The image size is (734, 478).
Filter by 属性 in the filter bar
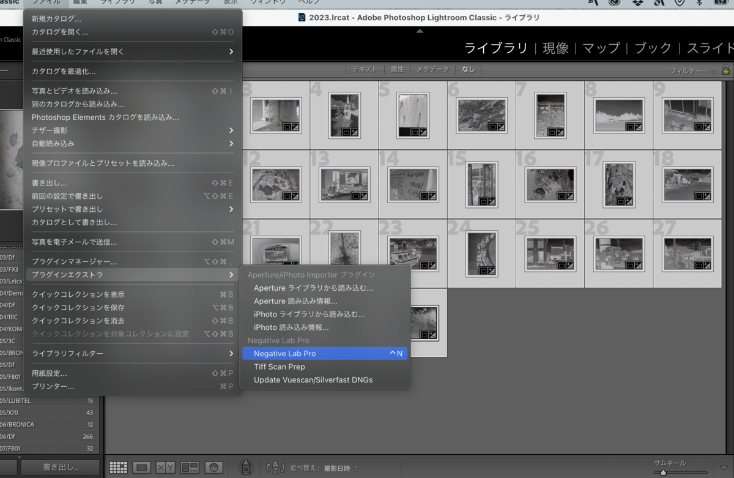(x=398, y=70)
